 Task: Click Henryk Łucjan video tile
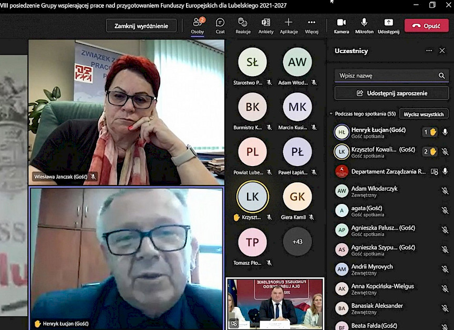(127, 259)
